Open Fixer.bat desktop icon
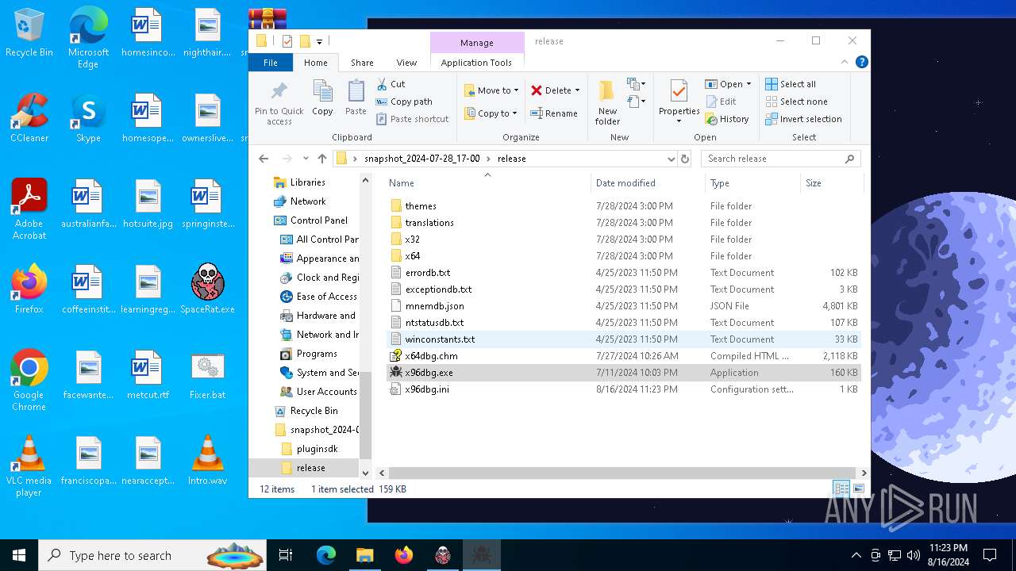1016x571 pixels. pos(207,374)
